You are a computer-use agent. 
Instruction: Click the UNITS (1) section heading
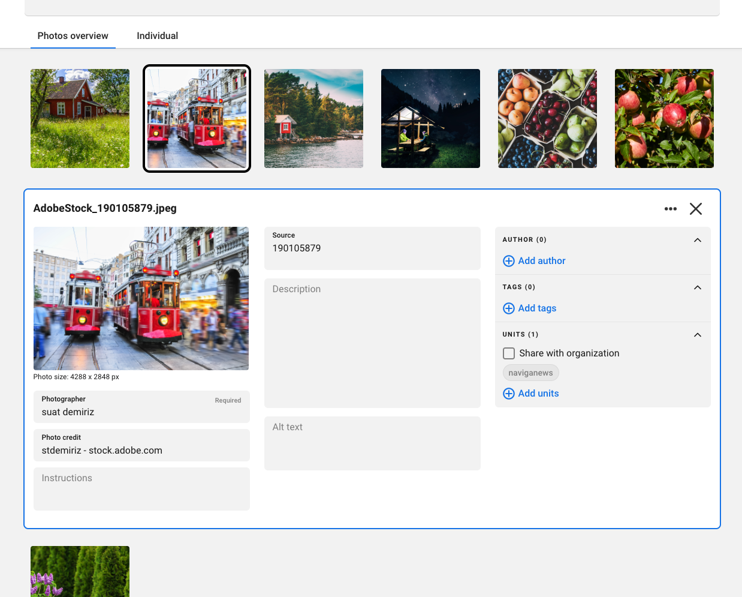[521, 335]
